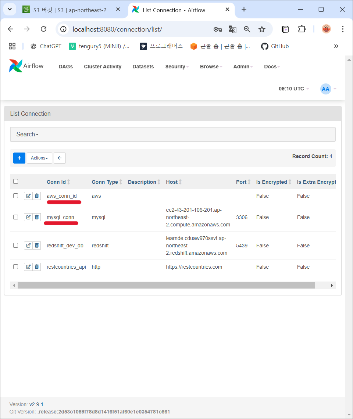353x419 pixels.
Task: Open the mysql_conn connection link
Action: click(61, 217)
